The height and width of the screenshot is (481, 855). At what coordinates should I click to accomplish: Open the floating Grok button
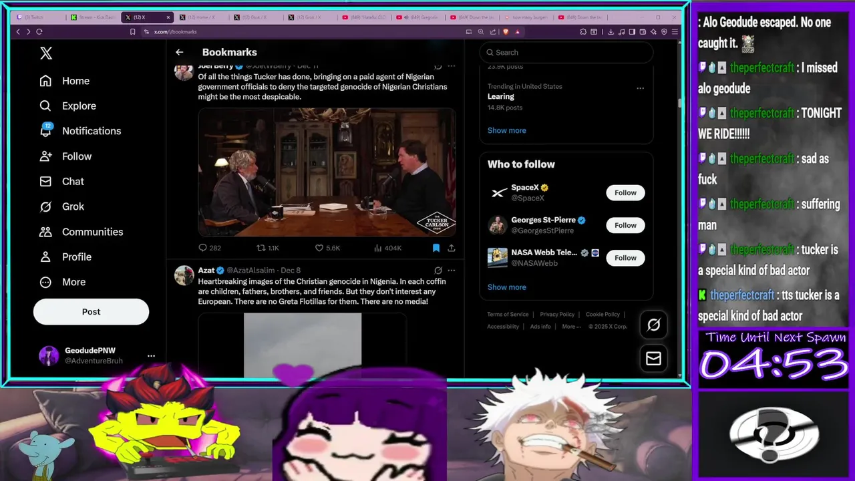[653, 325]
